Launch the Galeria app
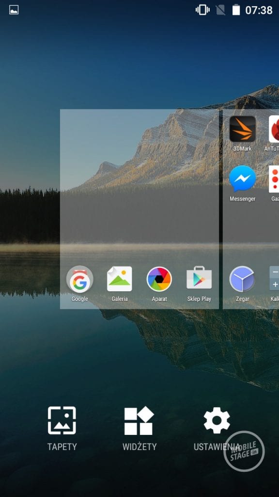Screen dimensions: 279x497 120,279
